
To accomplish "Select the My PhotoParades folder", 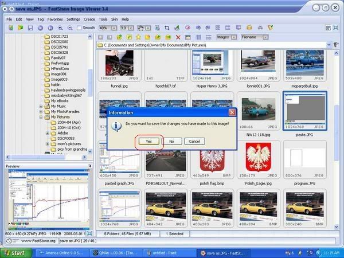I will (x=65, y=112).
